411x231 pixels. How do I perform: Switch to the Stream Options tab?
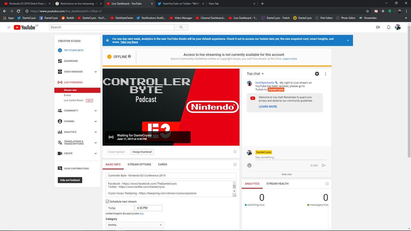click(139, 164)
